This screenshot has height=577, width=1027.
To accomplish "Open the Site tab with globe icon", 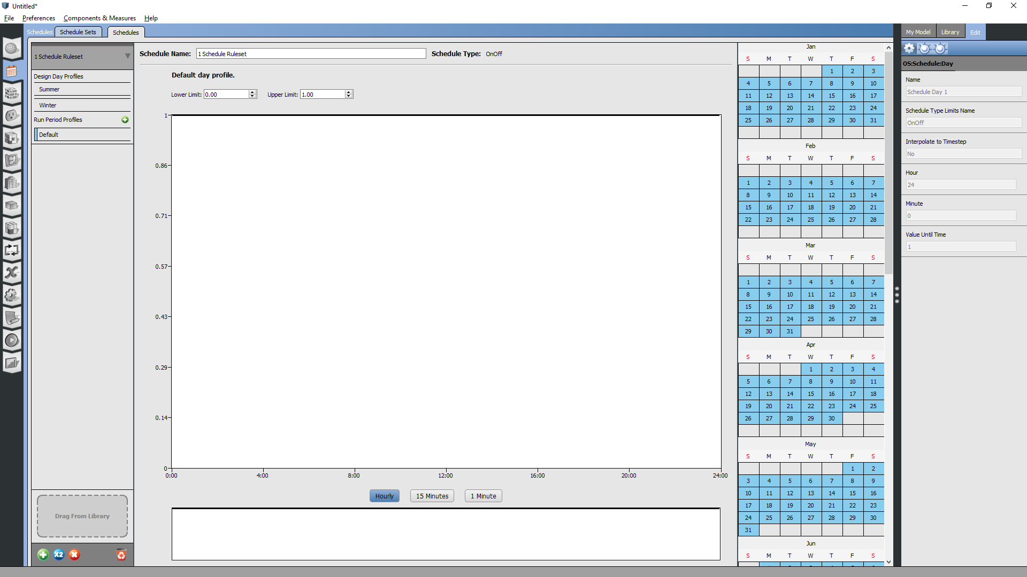I will pyautogui.click(x=12, y=48).
